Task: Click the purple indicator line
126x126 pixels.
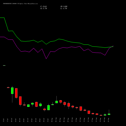Action: 59,49
